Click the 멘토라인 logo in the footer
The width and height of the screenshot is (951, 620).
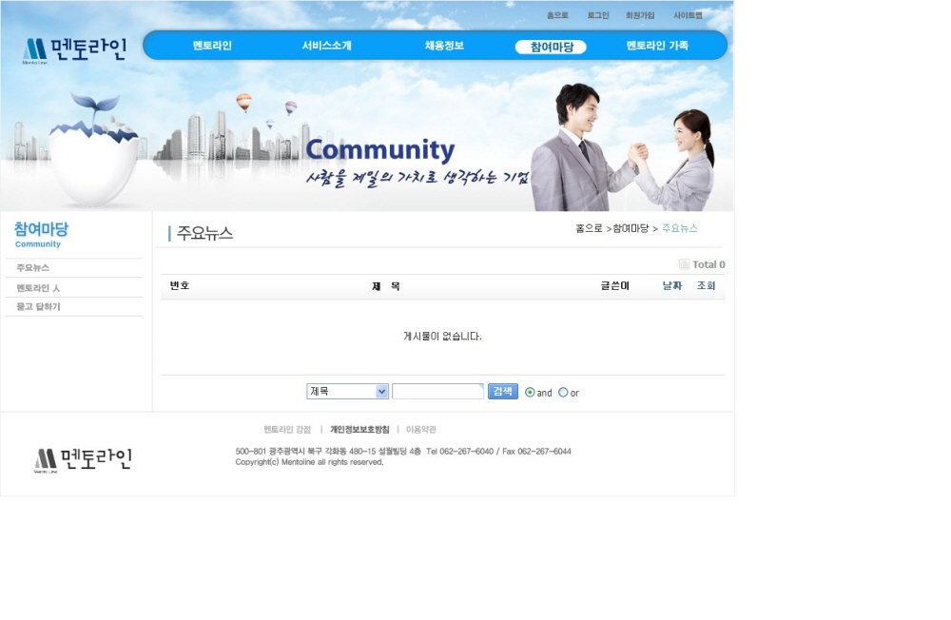pos(83,459)
